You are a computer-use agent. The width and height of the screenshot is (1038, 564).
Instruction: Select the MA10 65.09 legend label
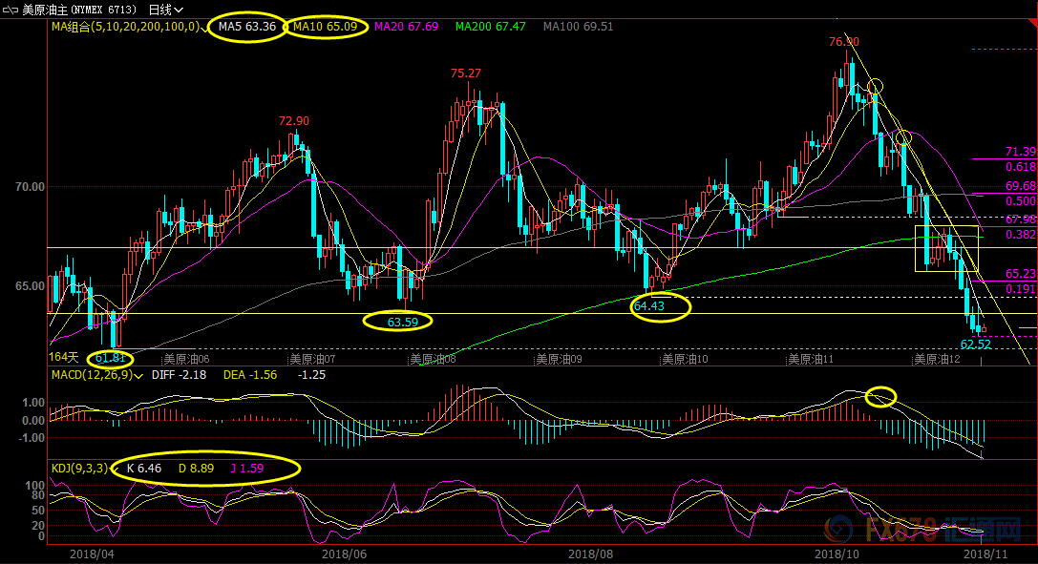coord(325,27)
